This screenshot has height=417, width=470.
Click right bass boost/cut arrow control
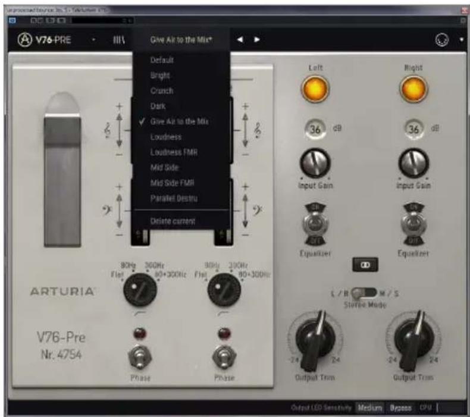click(245, 211)
